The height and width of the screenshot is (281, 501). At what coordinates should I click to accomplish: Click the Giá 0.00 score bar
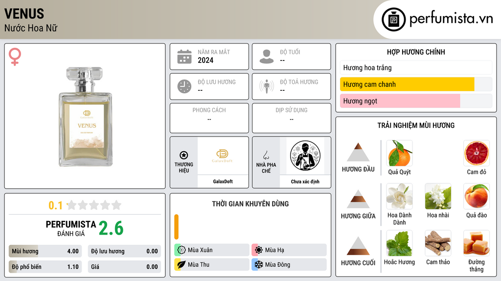click(x=124, y=267)
